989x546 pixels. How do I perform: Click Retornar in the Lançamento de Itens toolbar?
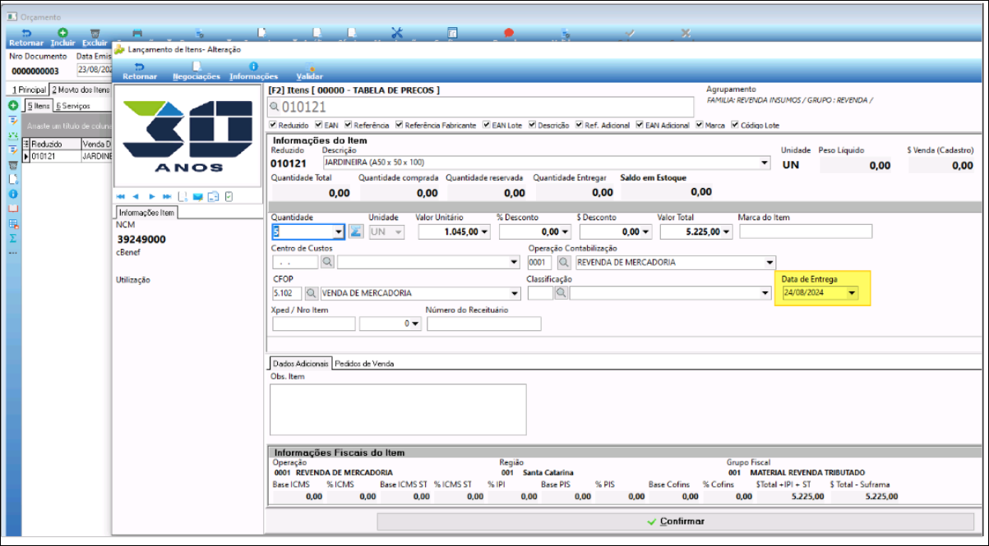[x=139, y=71]
